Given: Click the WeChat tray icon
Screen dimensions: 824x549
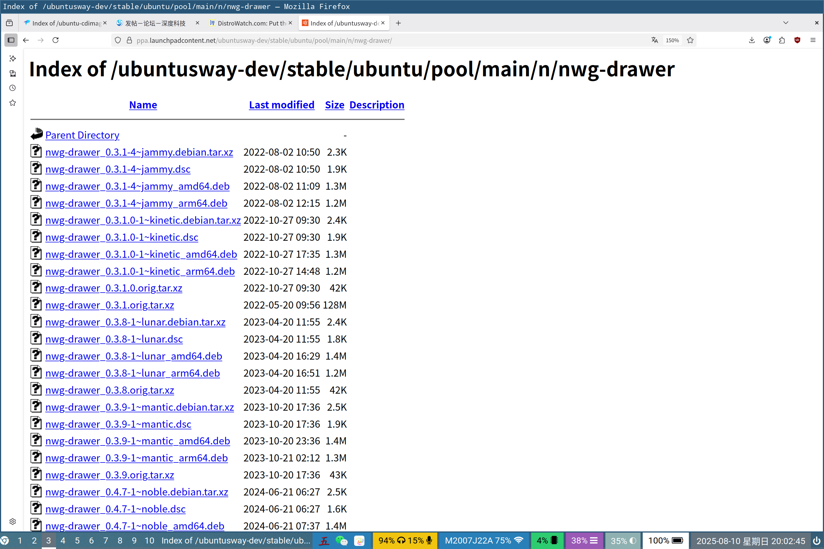Looking at the screenshot, I should [342, 540].
